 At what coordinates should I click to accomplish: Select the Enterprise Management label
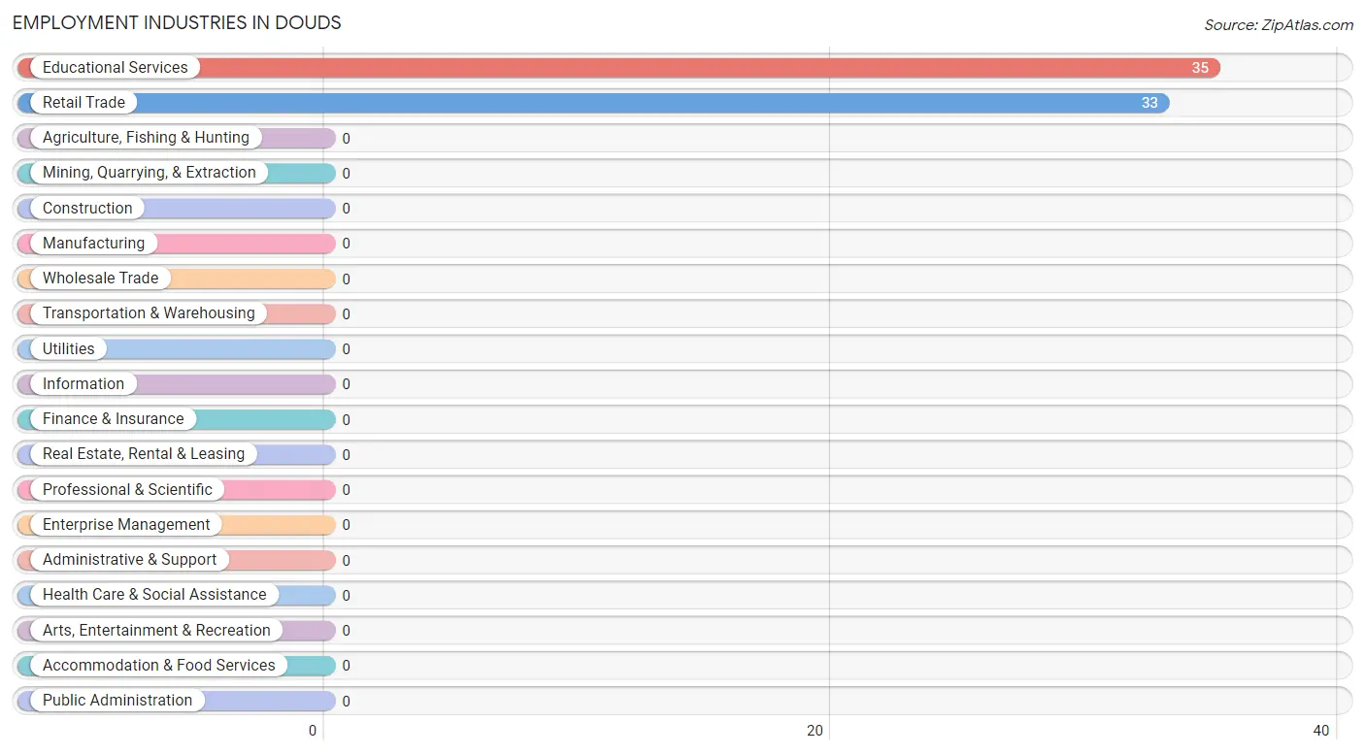pos(126,525)
